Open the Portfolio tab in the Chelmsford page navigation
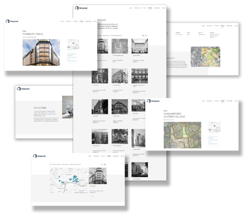 tap(222, 101)
